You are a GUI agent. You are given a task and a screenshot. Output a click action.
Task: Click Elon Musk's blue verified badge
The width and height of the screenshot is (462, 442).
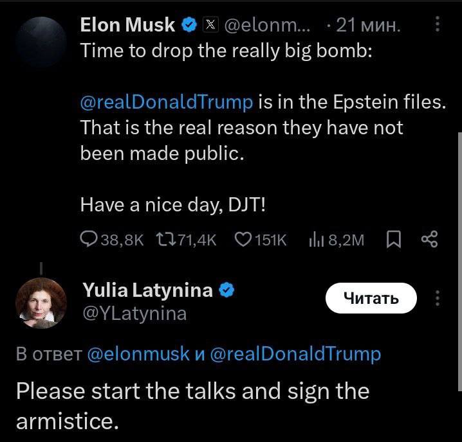point(189,25)
